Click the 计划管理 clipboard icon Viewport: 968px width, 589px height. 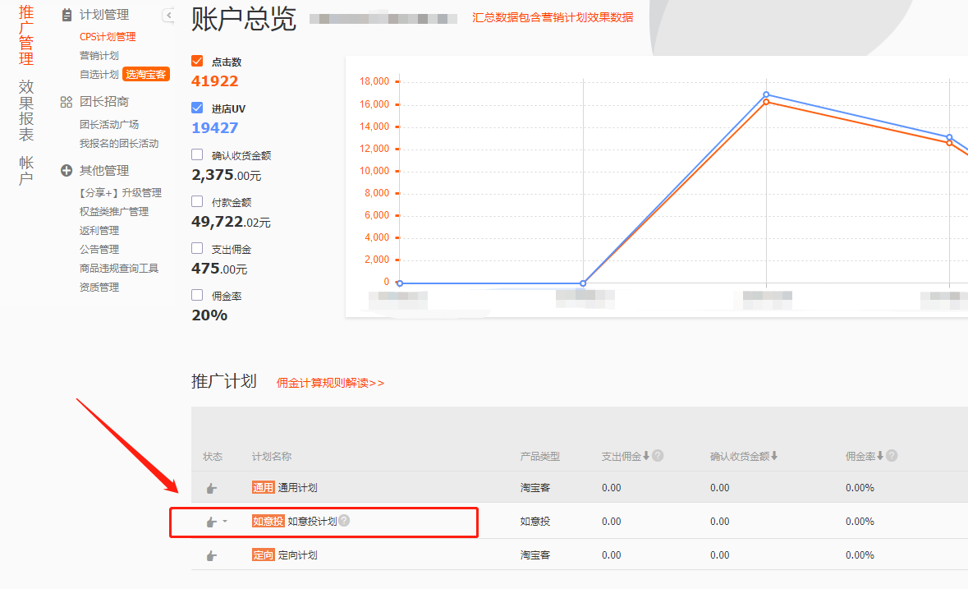67,15
